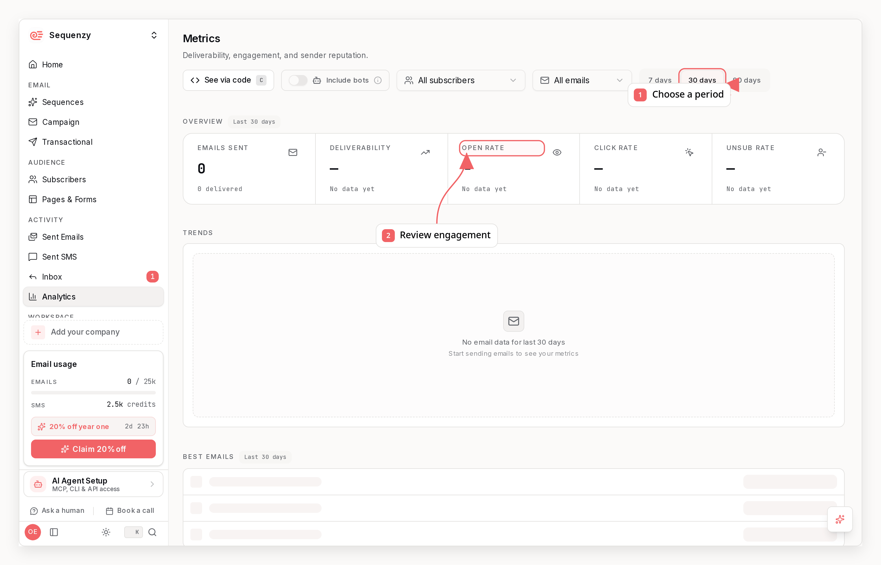Open the Home page in sidebar
The height and width of the screenshot is (565, 881).
point(93,64)
